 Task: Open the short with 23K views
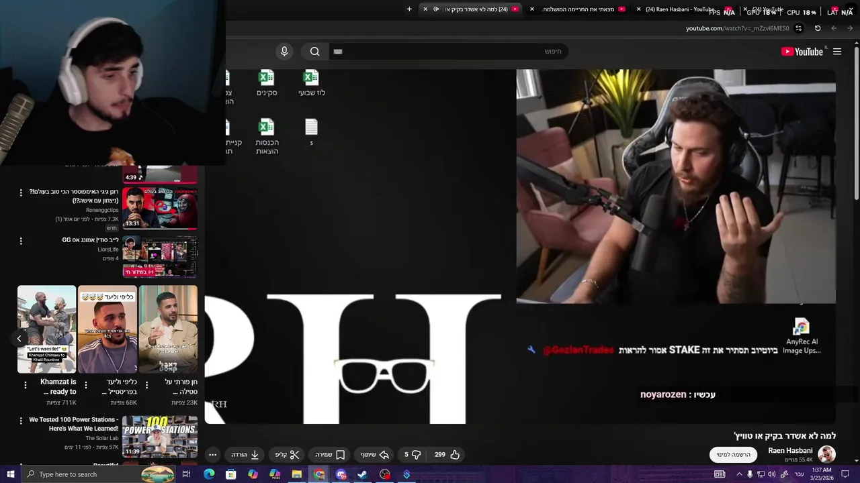click(x=168, y=329)
